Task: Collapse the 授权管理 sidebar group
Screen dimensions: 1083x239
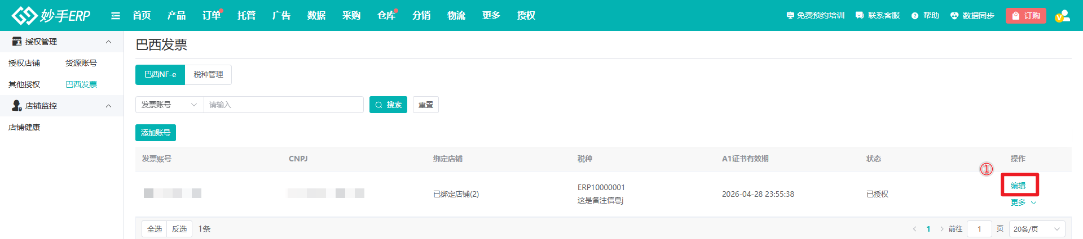Action: 62,42
